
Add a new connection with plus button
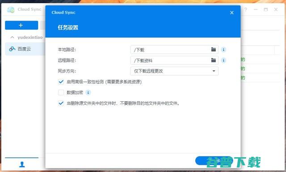21,25
